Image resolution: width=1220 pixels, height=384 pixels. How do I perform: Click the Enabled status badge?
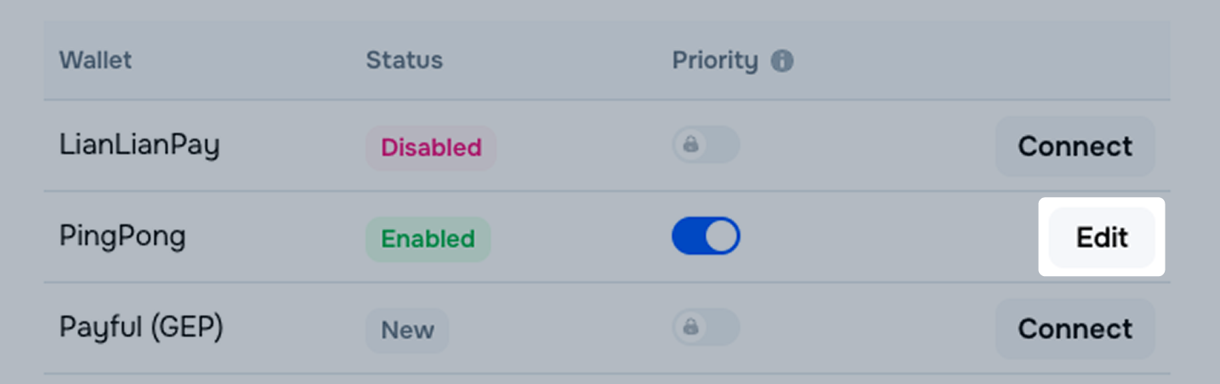pyautogui.click(x=428, y=239)
